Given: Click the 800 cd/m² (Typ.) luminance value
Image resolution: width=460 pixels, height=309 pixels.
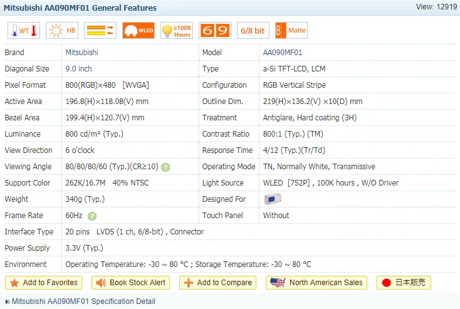Looking at the screenshot, I should point(94,134).
